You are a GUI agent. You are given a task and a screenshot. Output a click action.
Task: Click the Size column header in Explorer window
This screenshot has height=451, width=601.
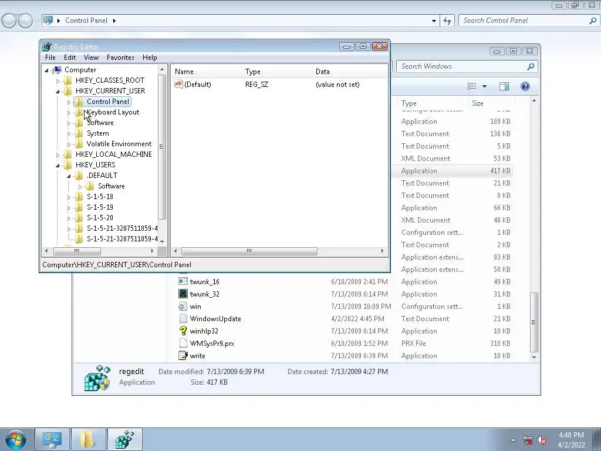(x=491, y=103)
